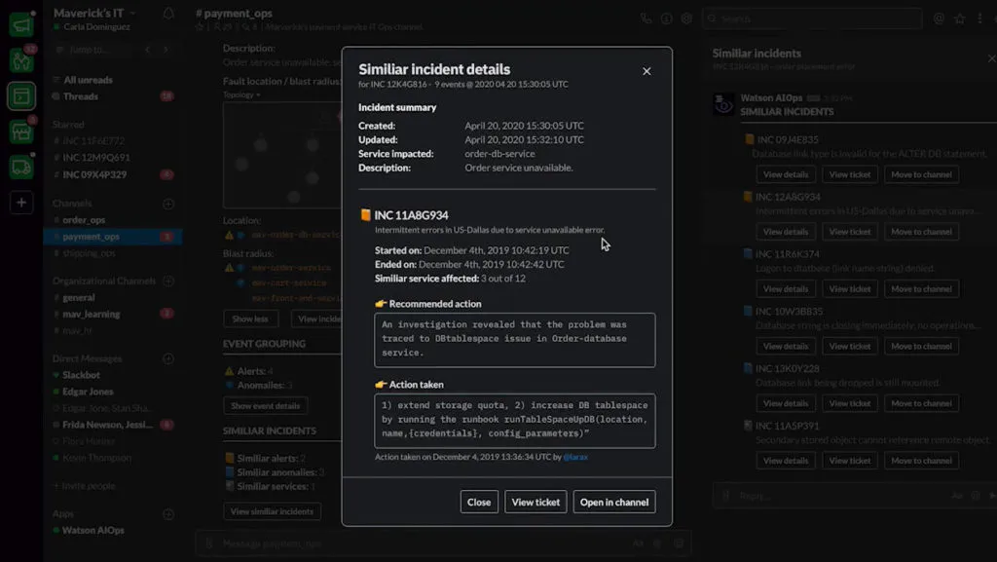View details for INC 10W3BB35
The width and height of the screenshot is (997, 562).
(x=786, y=346)
